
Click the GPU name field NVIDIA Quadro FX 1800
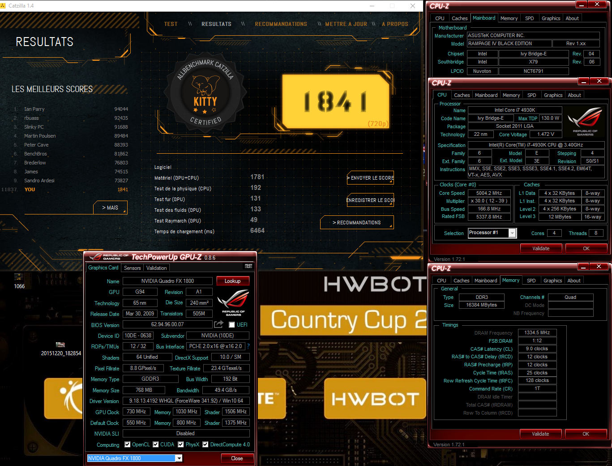(167, 281)
